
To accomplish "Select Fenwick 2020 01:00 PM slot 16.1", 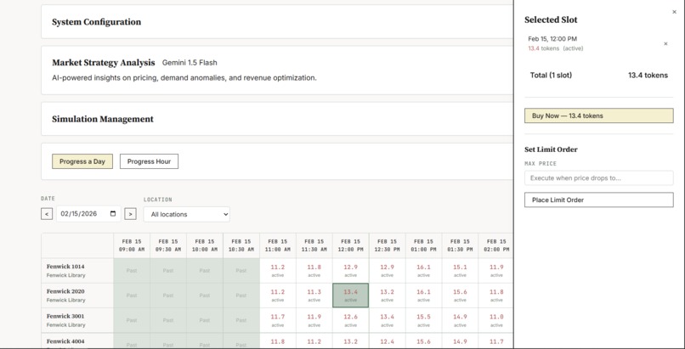I will pos(423,296).
